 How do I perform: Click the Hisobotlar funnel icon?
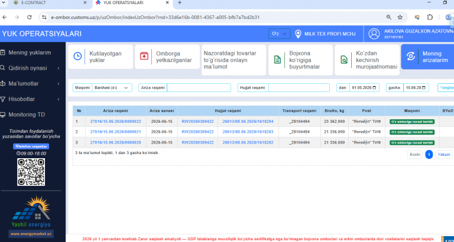(x=2, y=99)
